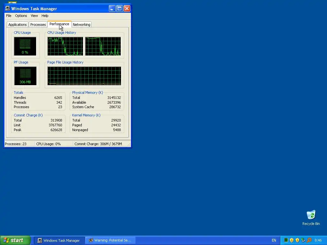Screen dimensions: 327x245
Task: Click Physical Memory total value 3145132
Action: pos(114,98)
